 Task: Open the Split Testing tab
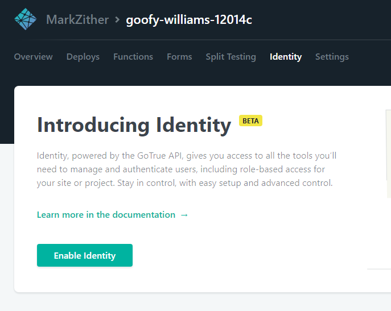click(231, 57)
